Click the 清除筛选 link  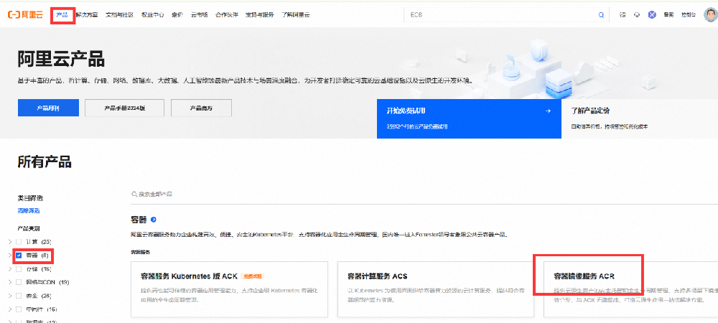coord(29,211)
